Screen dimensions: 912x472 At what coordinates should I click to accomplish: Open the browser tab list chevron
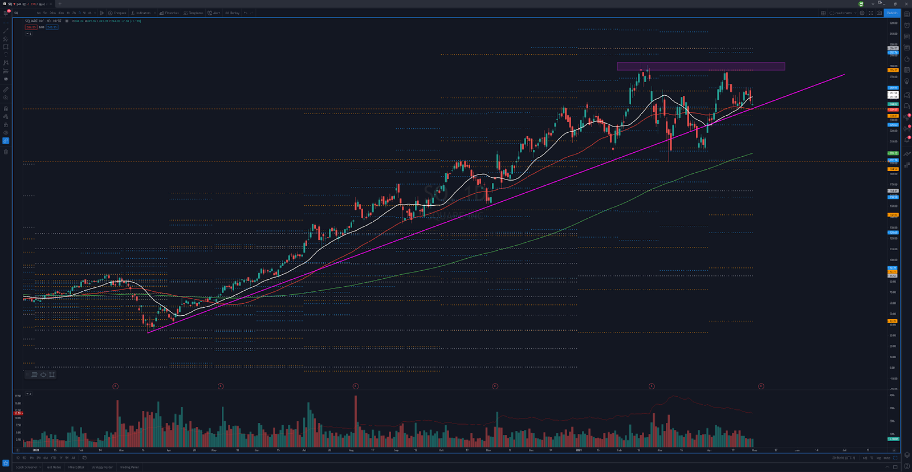pyautogui.click(x=873, y=4)
